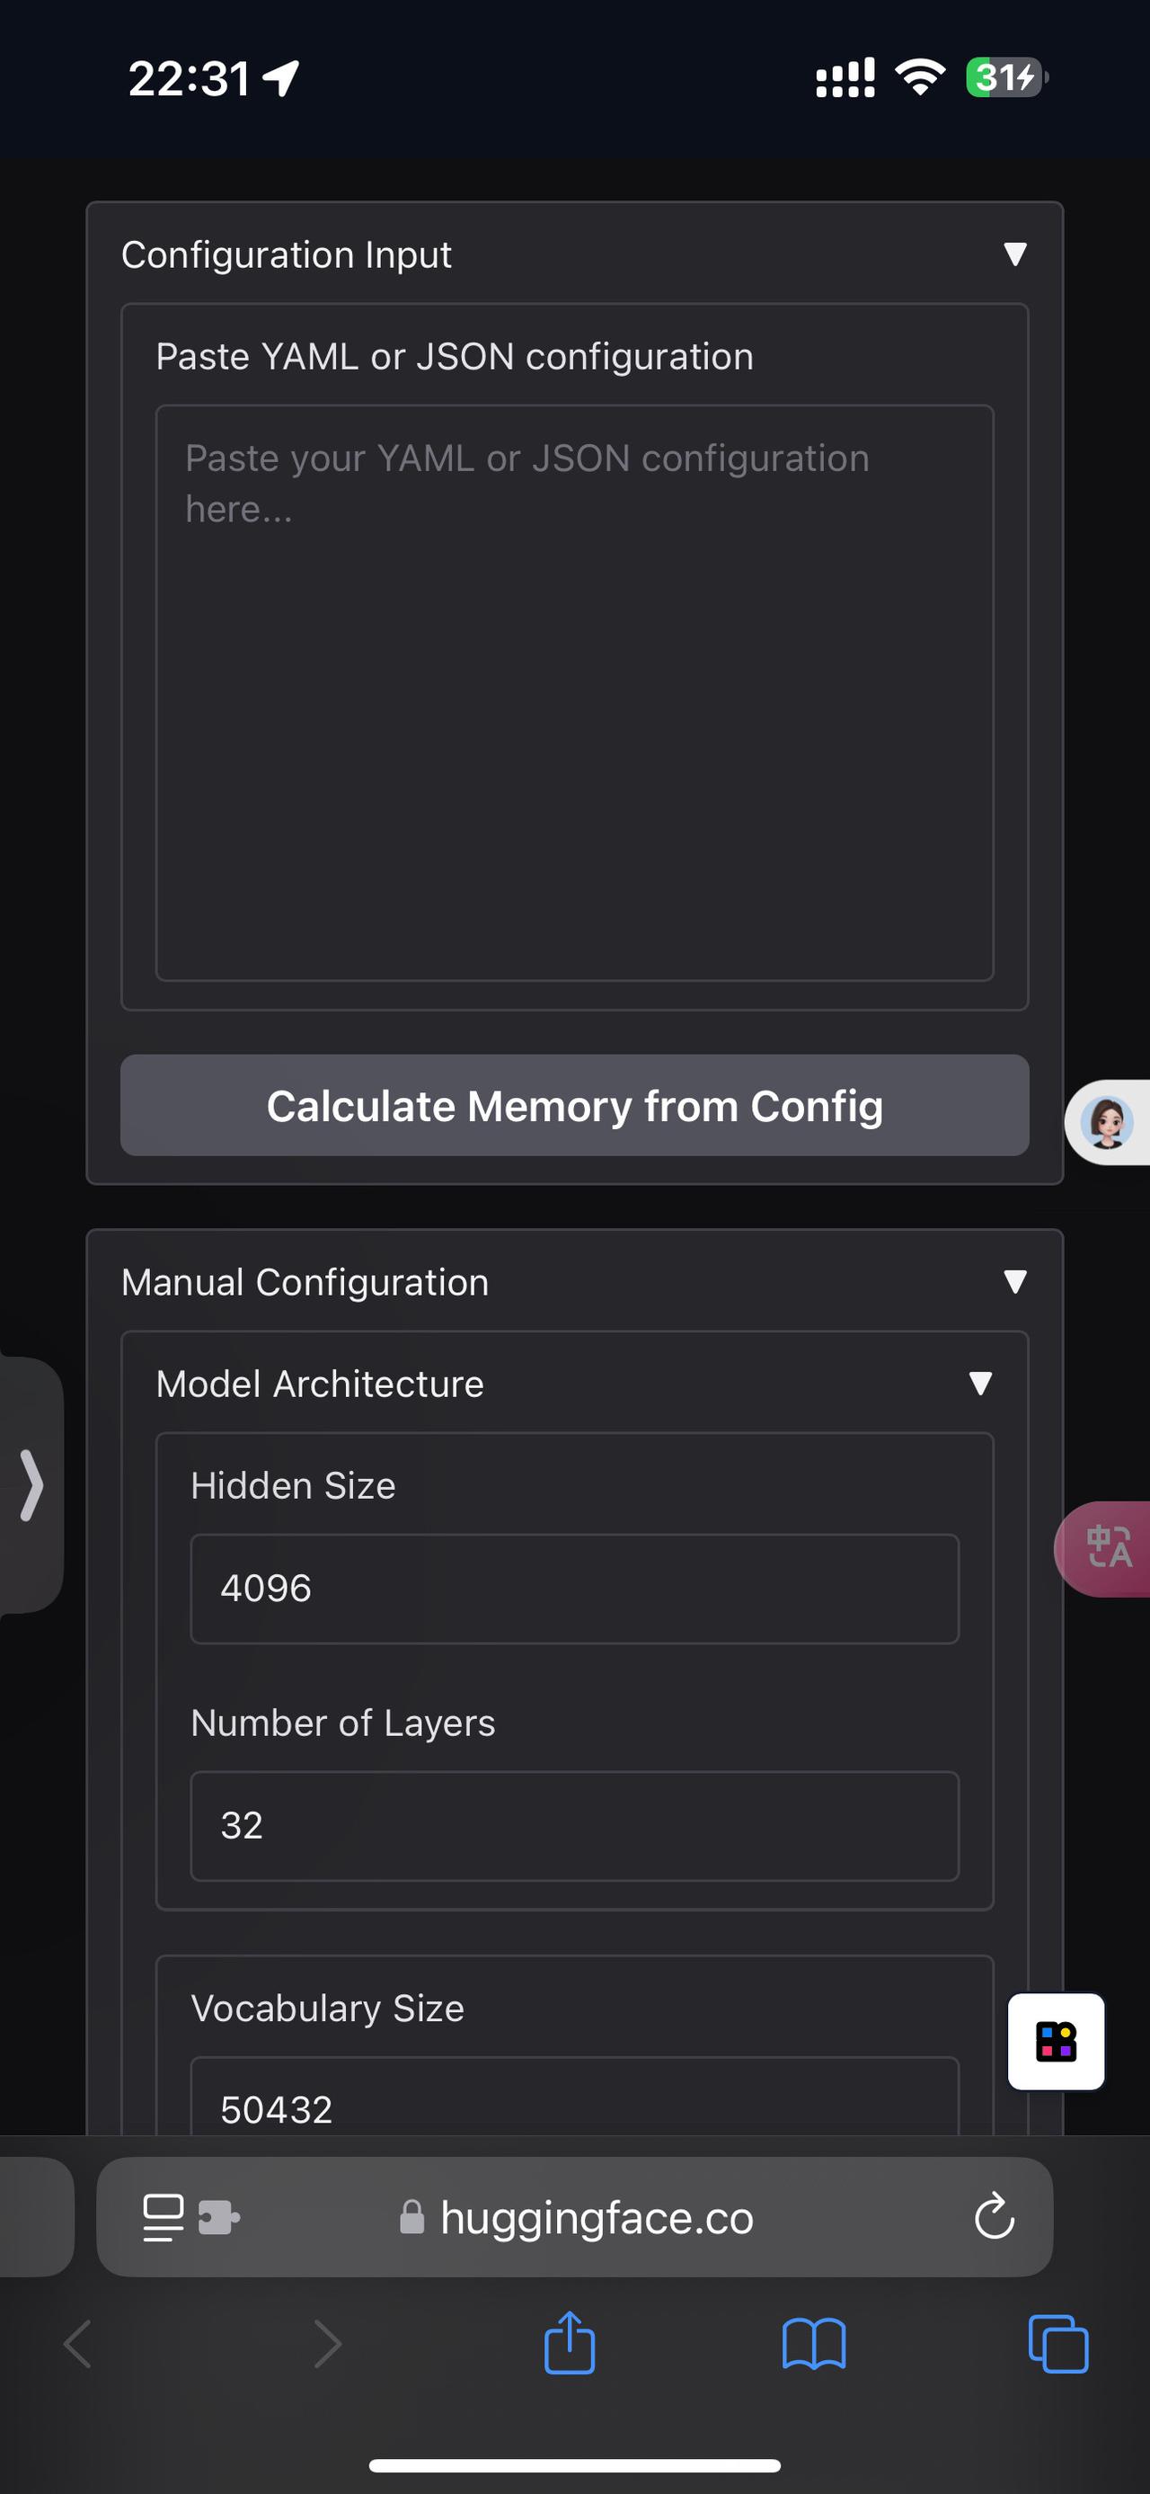Screen dimensions: 1150x2494
Task: Tap the location arrow beside the clock
Action: (x=280, y=78)
